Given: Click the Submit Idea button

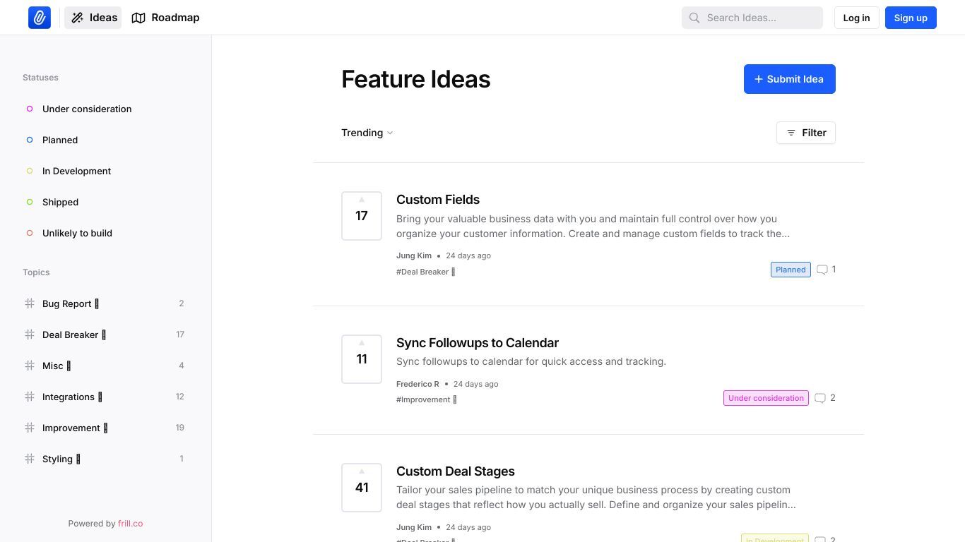Looking at the screenshot, I should tap(790, 79).
